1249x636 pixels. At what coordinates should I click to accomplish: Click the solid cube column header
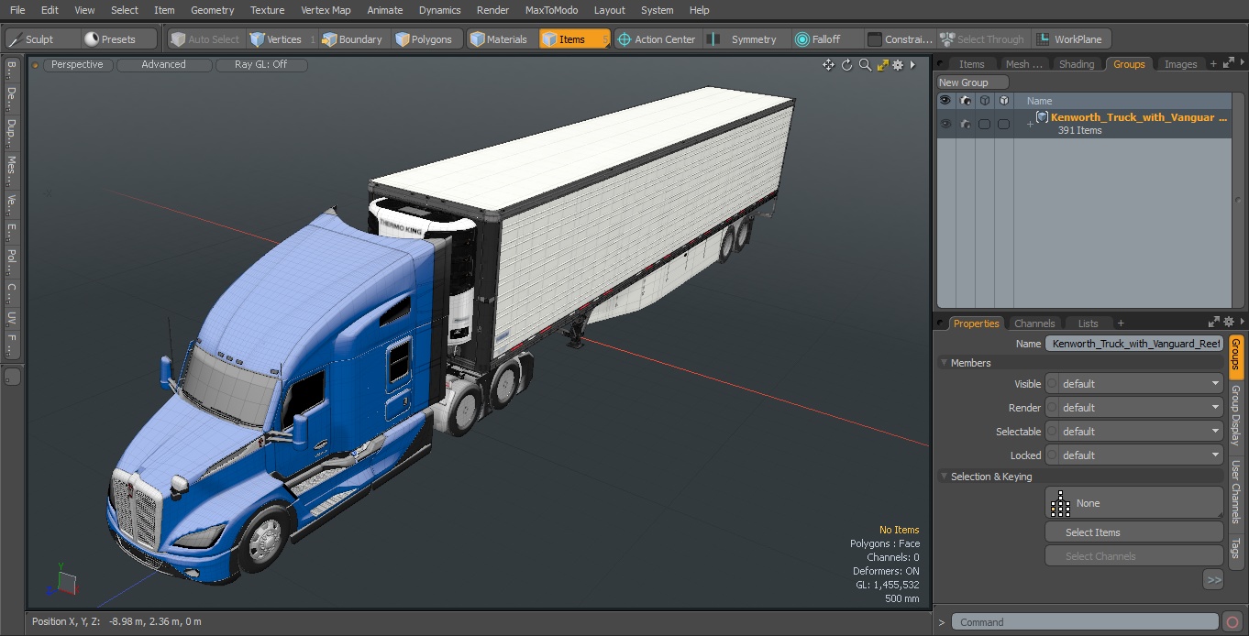pyautogui.click(x=1003, y=101)
